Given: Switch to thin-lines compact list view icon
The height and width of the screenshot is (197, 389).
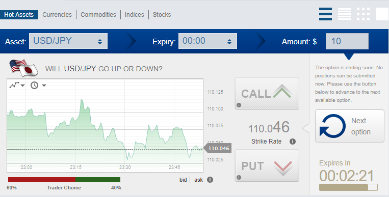Looking at the screenshot, I should pos(344,14).
